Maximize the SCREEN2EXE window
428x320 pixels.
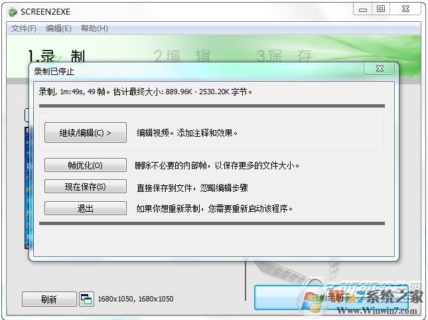(381, 9)
